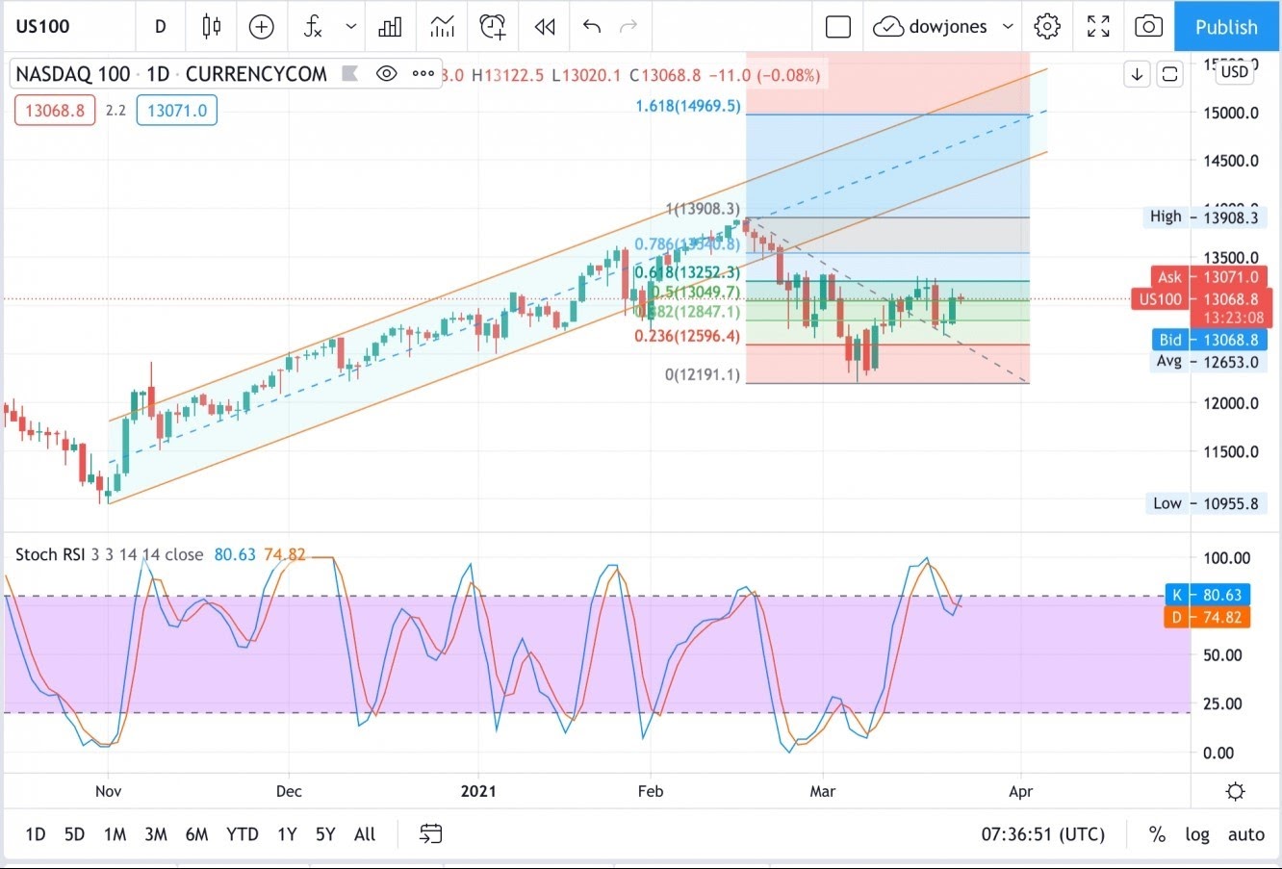The width and height of the screenshot is (1282, 869).
Task: Click the red sell price 13068.8 button
Action: click(x=55, y=111)
